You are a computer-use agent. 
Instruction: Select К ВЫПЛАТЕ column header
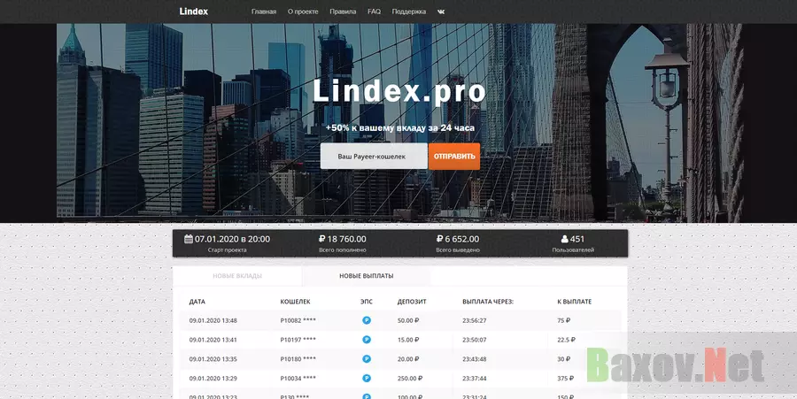[x=575, y=302]
